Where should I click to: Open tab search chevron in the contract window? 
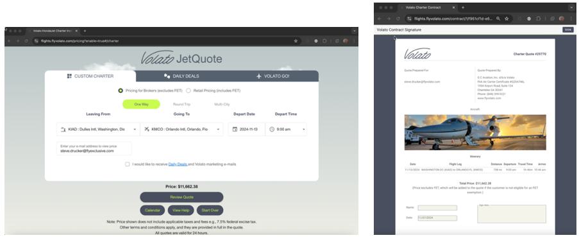571,8
